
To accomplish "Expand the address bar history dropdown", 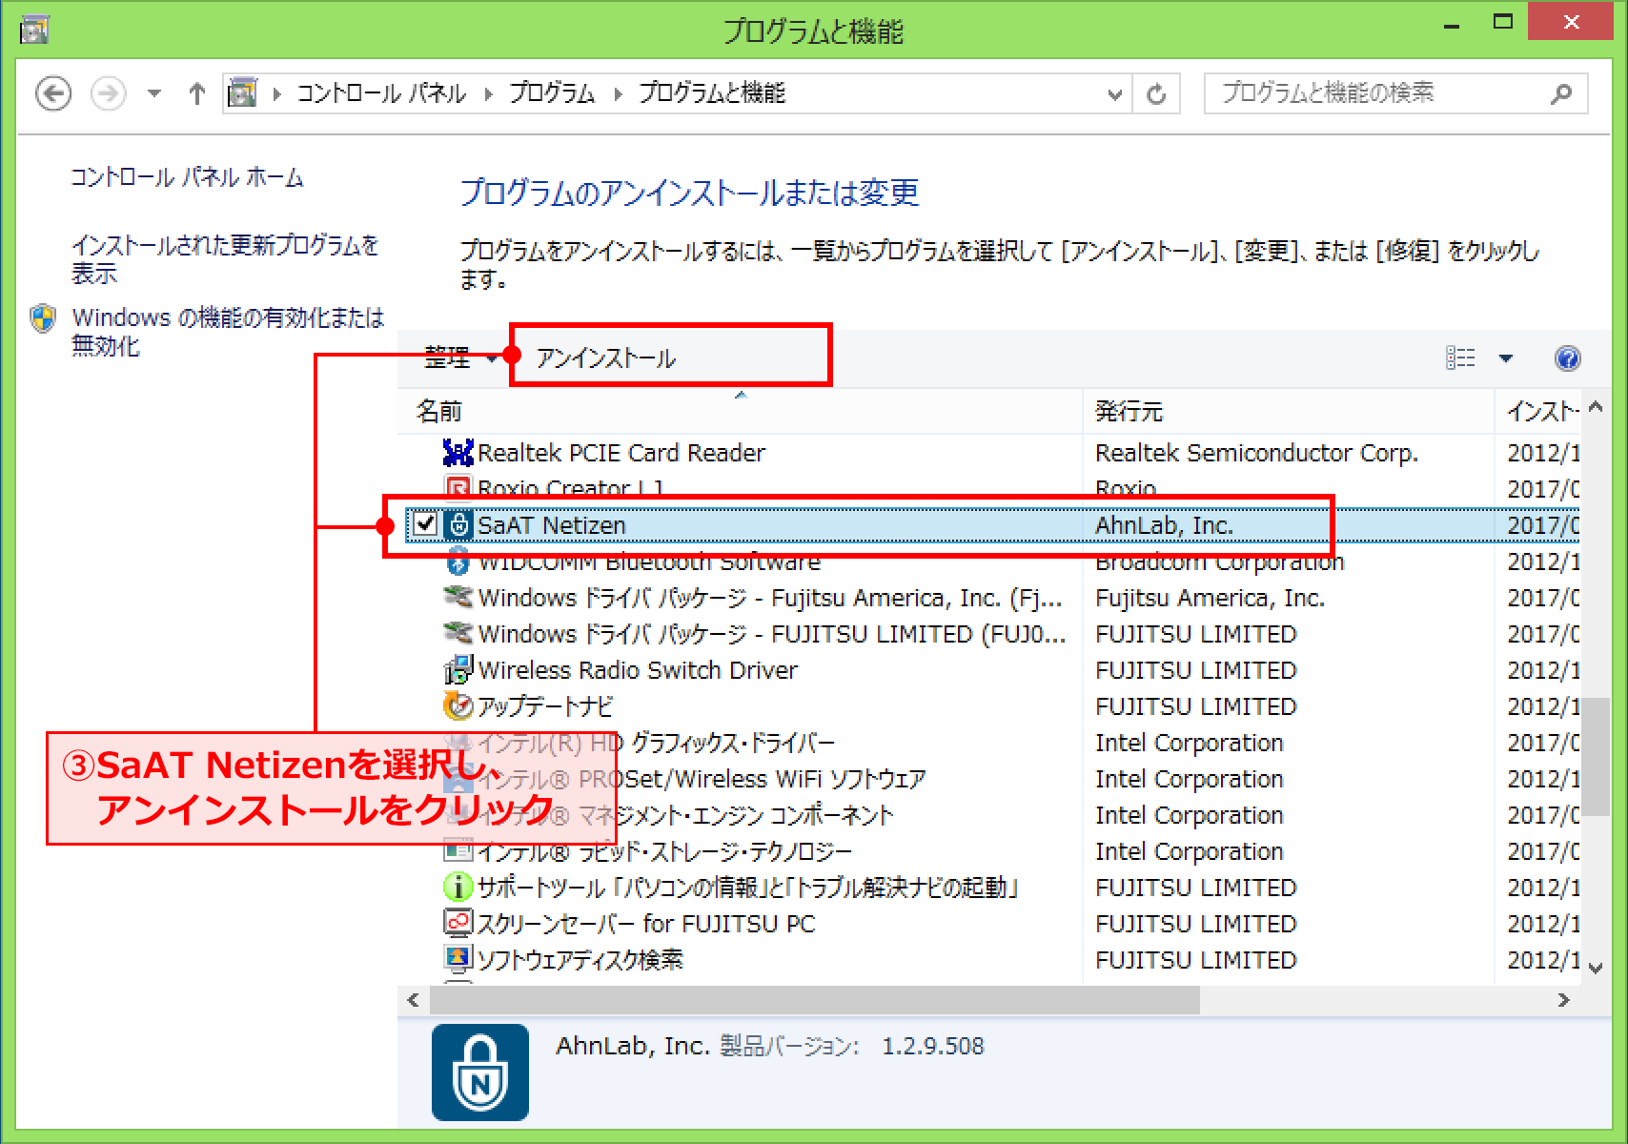I will coord(1114,94).
